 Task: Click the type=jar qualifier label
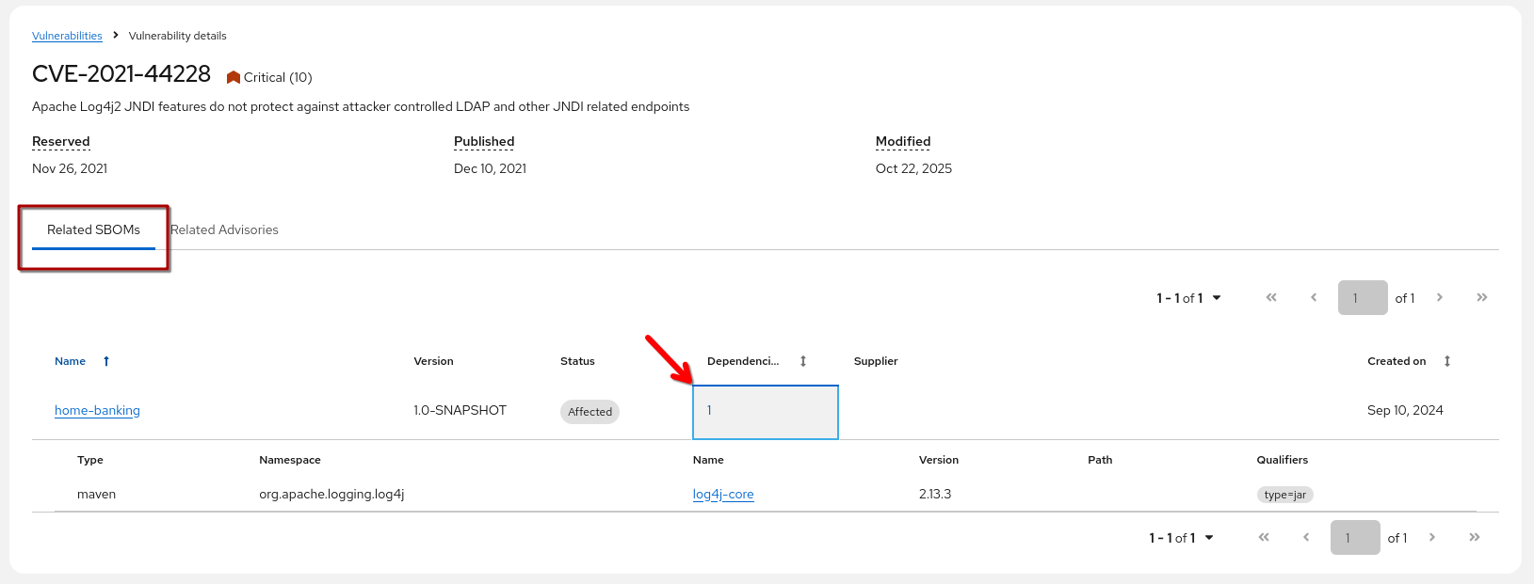1285,495
